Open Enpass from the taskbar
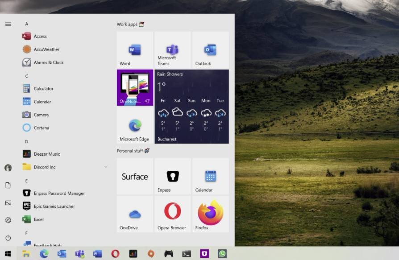Image resolution: width=399 pixels, height=260 pixels. click(204, 253)
